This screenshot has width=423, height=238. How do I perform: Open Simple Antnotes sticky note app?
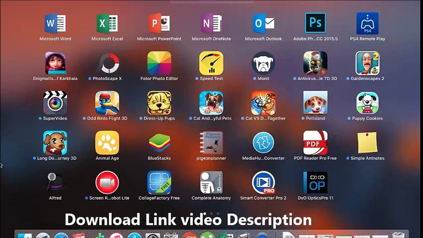(x=368, y=143)
